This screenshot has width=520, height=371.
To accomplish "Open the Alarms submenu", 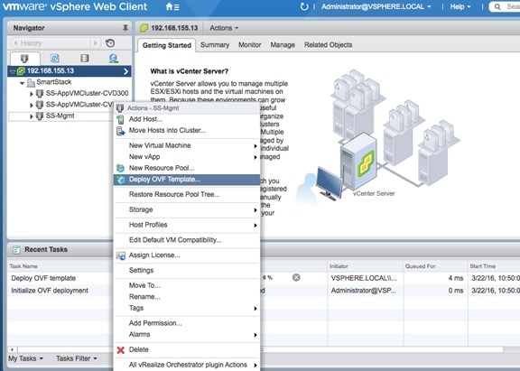I will point(187,335).
